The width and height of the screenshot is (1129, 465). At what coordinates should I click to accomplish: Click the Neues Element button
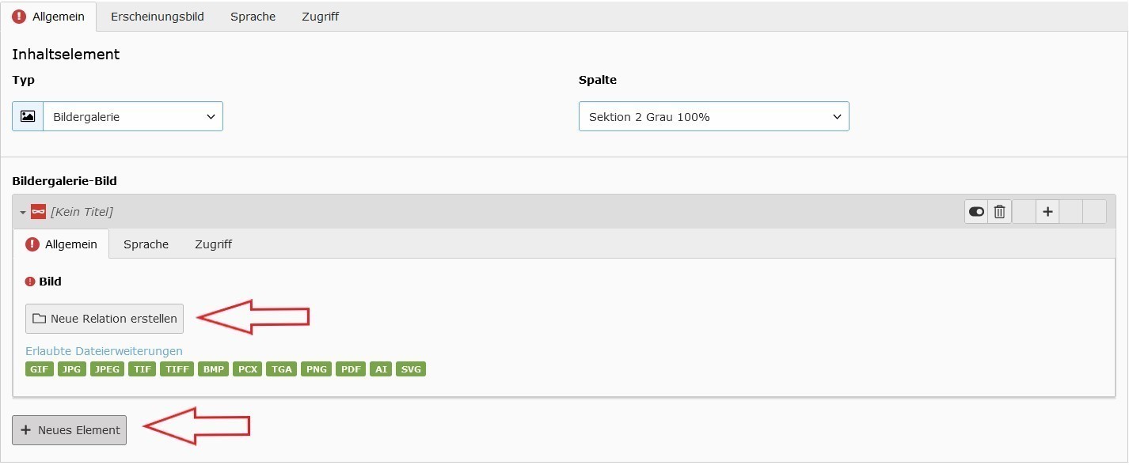pyautogui.click(x=70, y=430)
